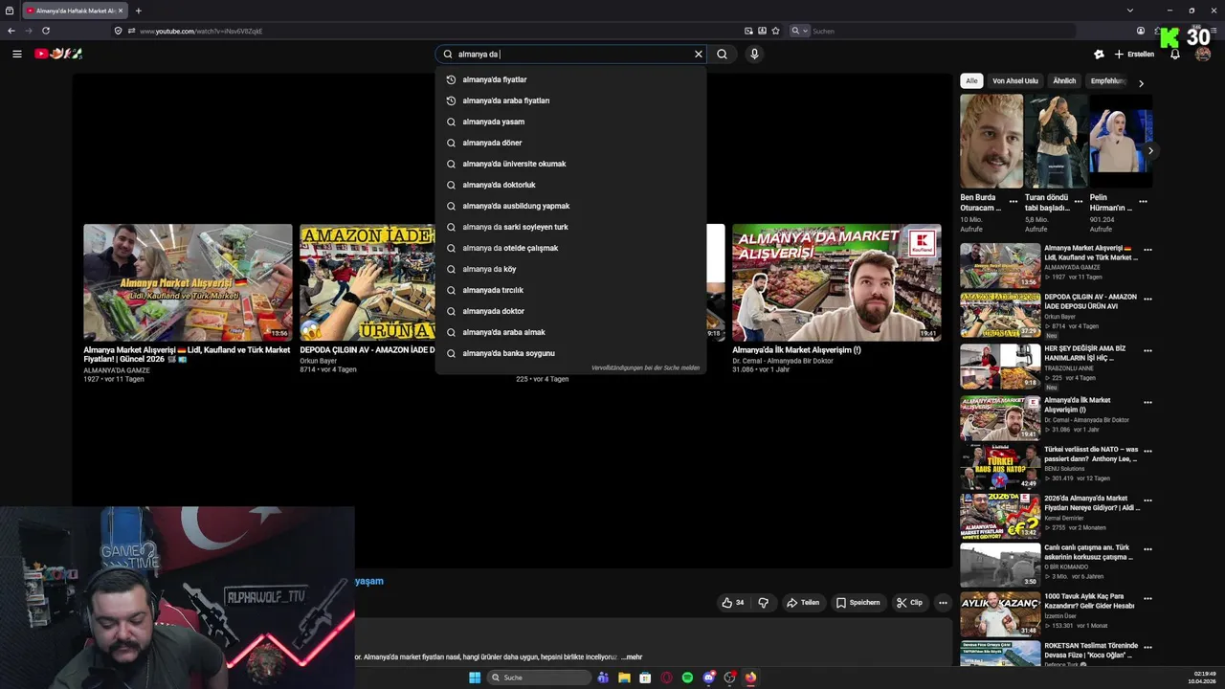Select suggestion "almanya'da fiyatlar"

[571, 79]
